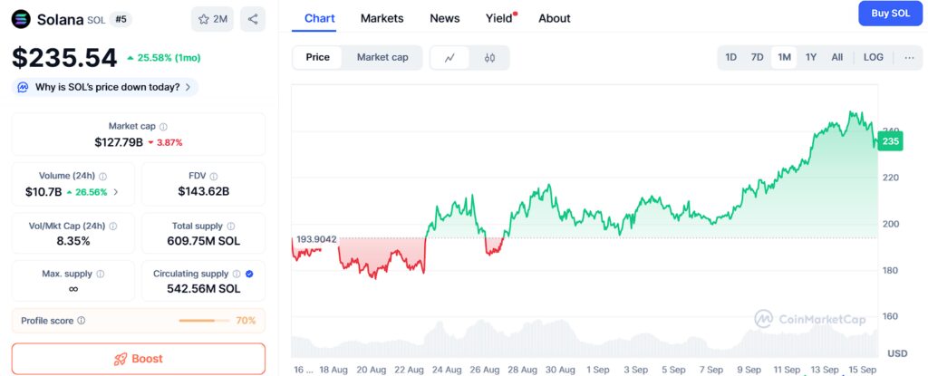Switch to the candlestick chart icon

[x=490, y=57]
